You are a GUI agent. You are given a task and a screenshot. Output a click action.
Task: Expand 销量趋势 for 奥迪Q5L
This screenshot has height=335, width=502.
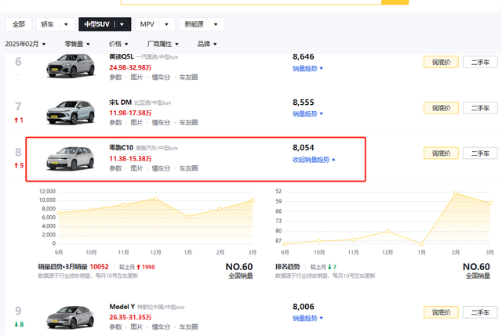pos(308,69)
